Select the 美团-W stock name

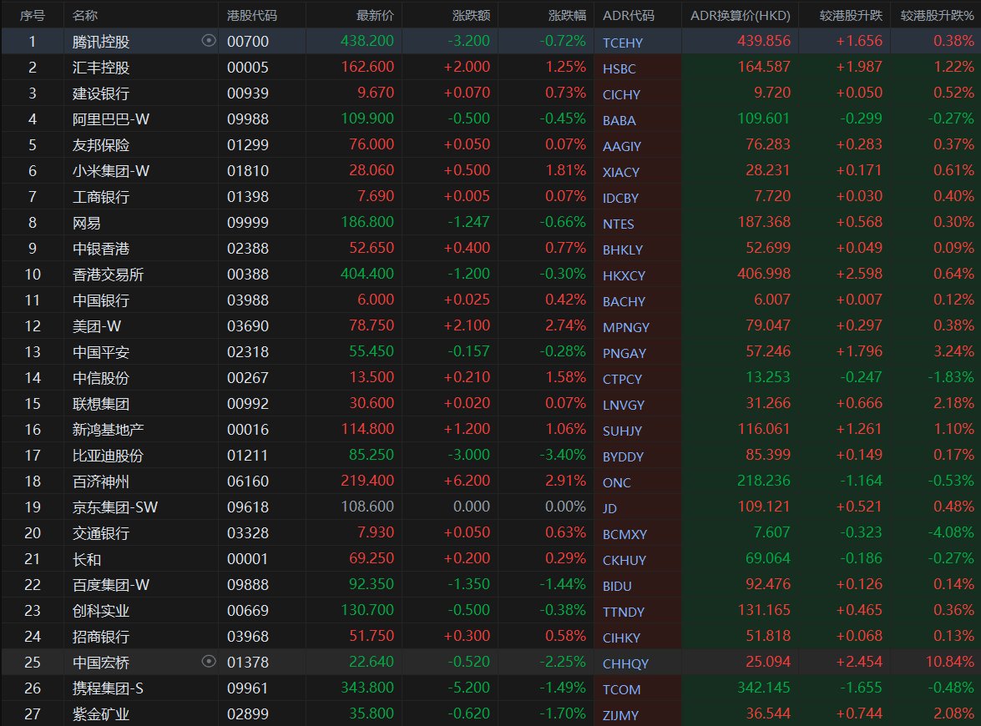(96, 325)
